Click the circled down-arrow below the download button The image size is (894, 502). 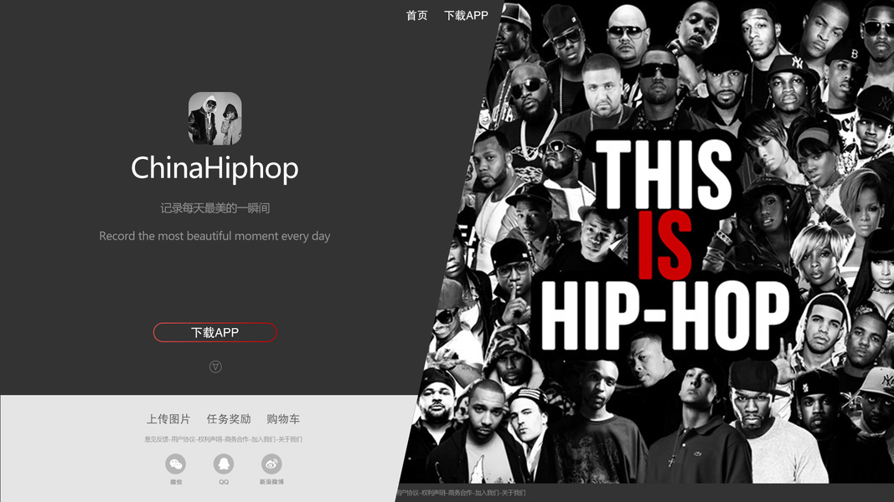[215, 366]
